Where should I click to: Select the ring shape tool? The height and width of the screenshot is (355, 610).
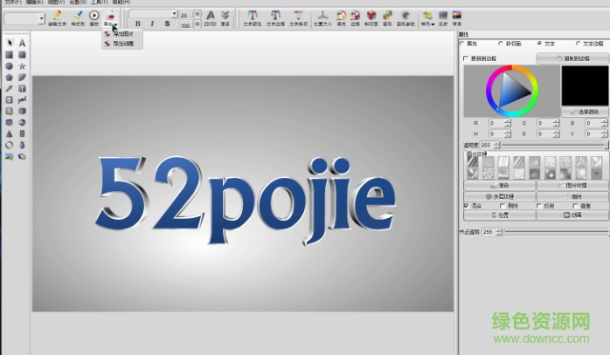pos(10,145)
